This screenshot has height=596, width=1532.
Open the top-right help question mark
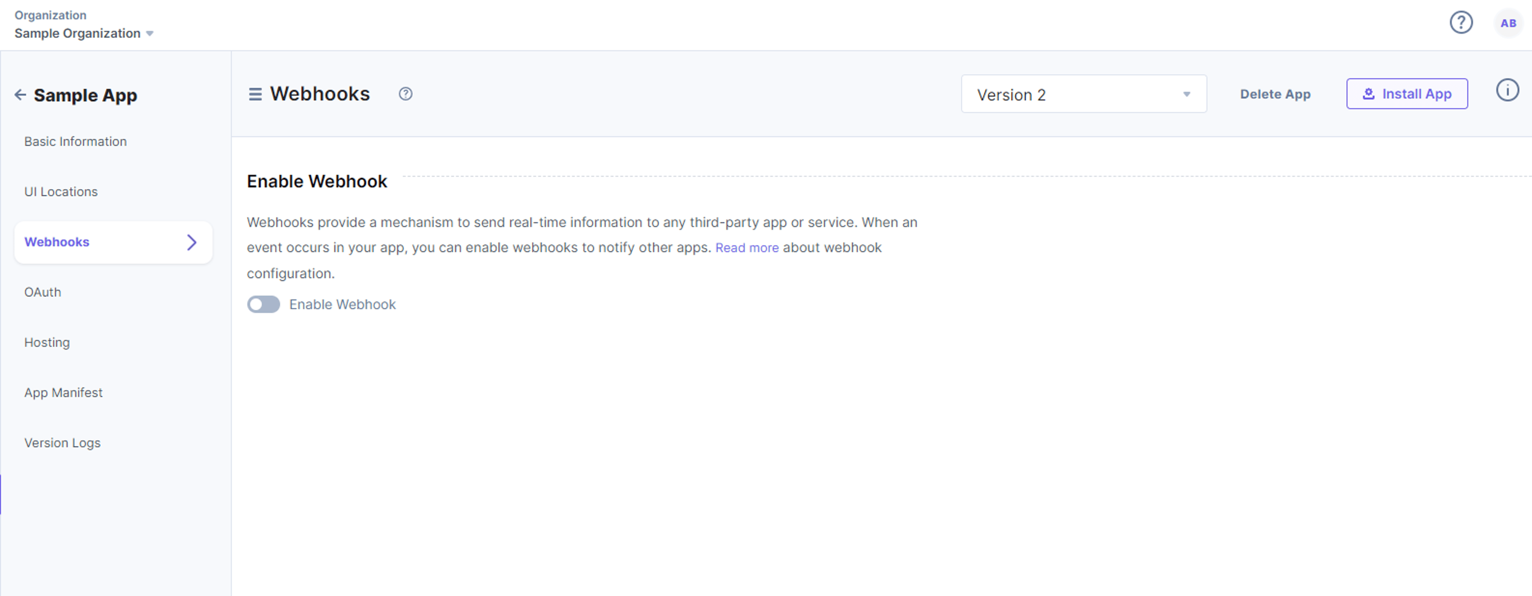pos(1461,23)
